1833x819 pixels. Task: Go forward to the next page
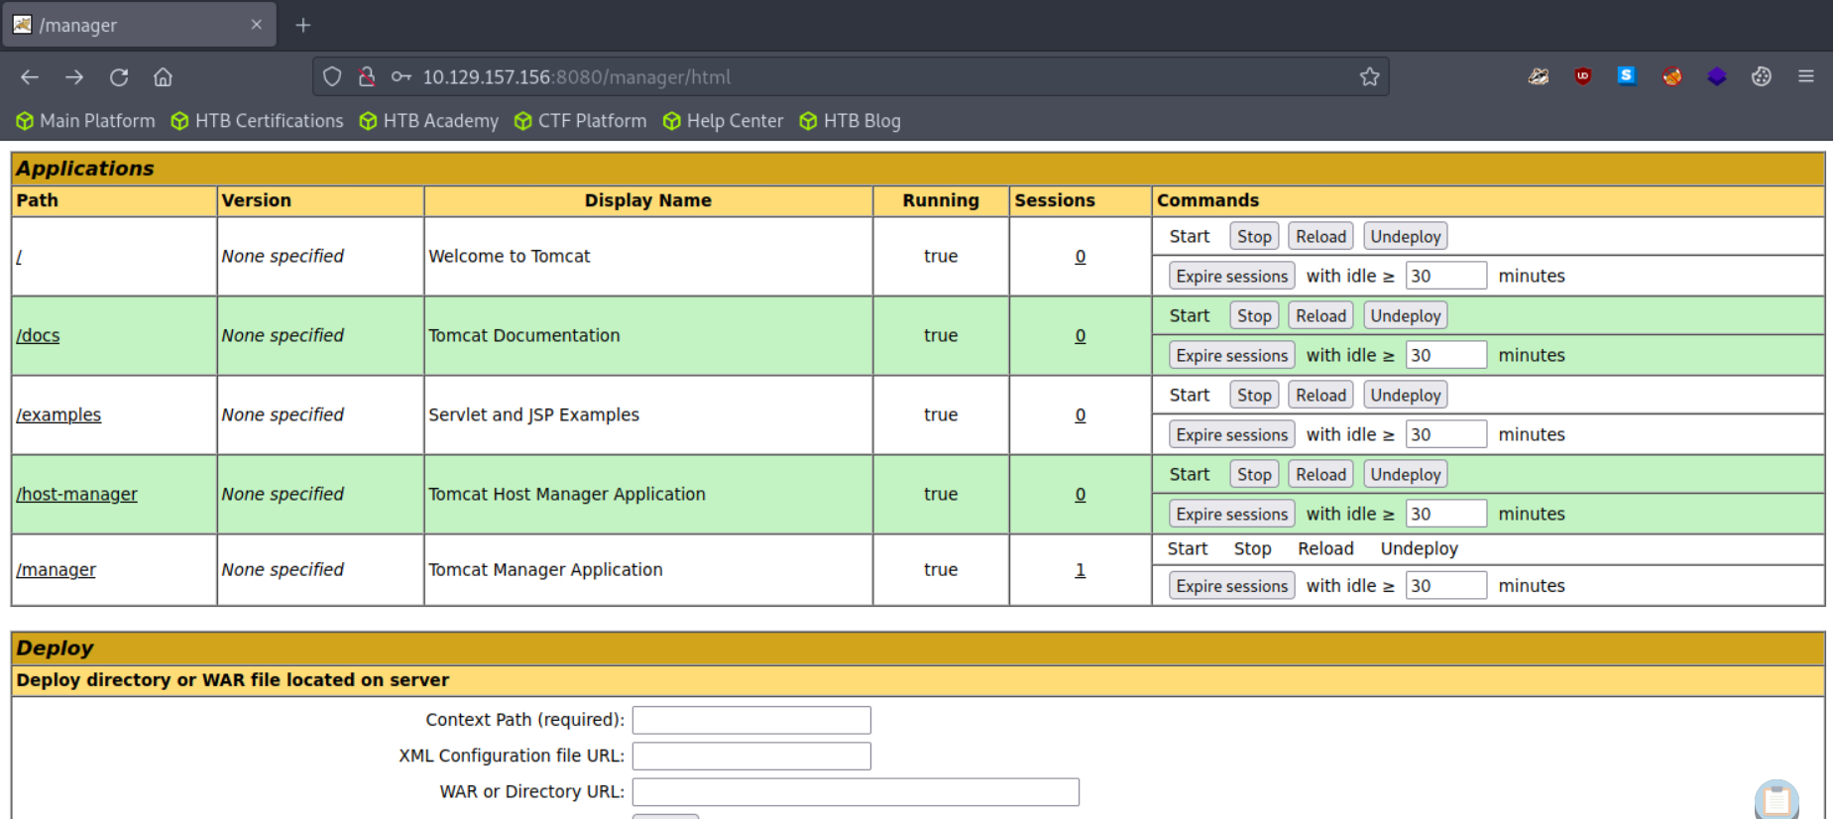(x=74, y=77)
